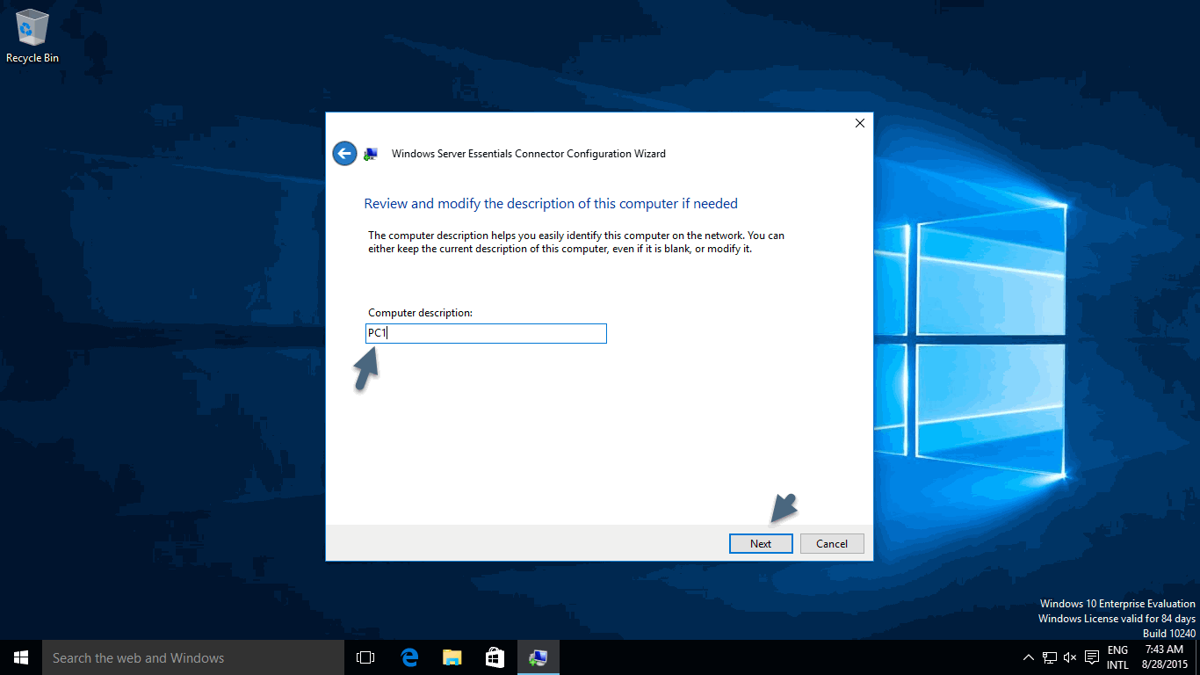Click the Windows Server Essentials Connector title text
Image resolution: width=1200 pixels, height=675 pixels.
529,154
